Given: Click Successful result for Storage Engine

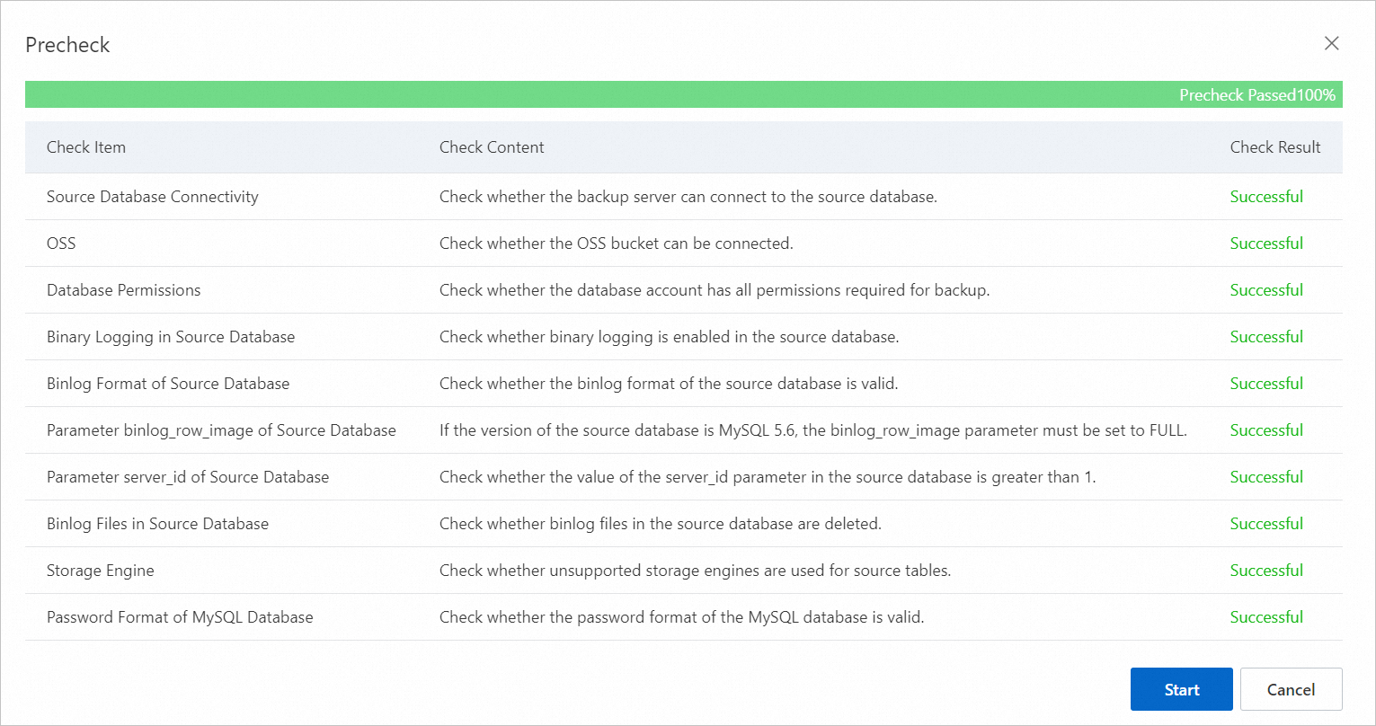Looking at the screenshot, I should pos(1266,571).
